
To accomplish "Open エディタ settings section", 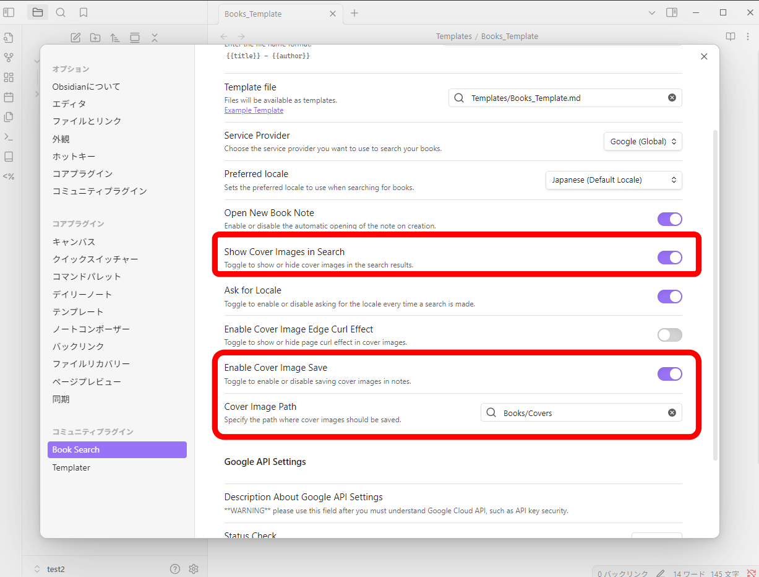I will (69, 104).
